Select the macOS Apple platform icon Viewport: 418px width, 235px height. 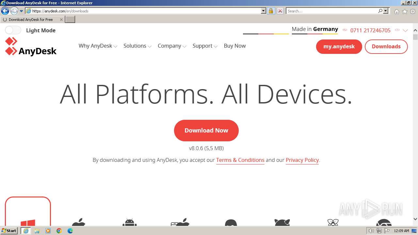(x=78, y=222)
